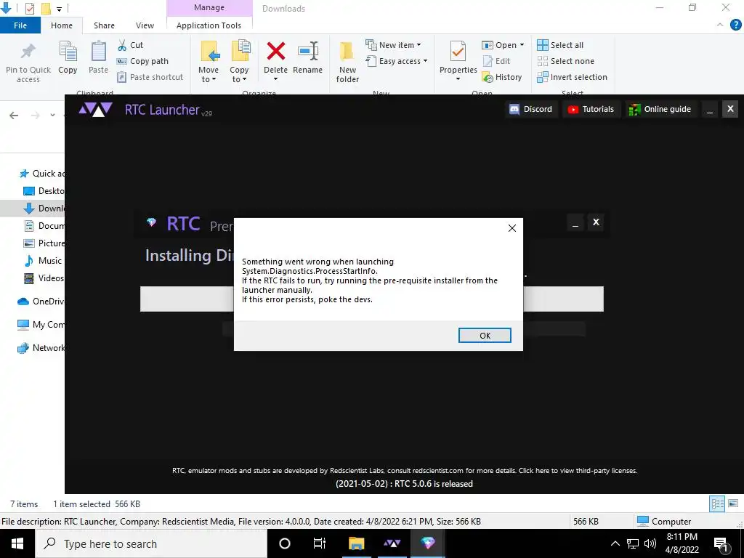The height and width of the screenshot is (558, 744).
Task: Close the error message dialog
Action: (512, 228)
